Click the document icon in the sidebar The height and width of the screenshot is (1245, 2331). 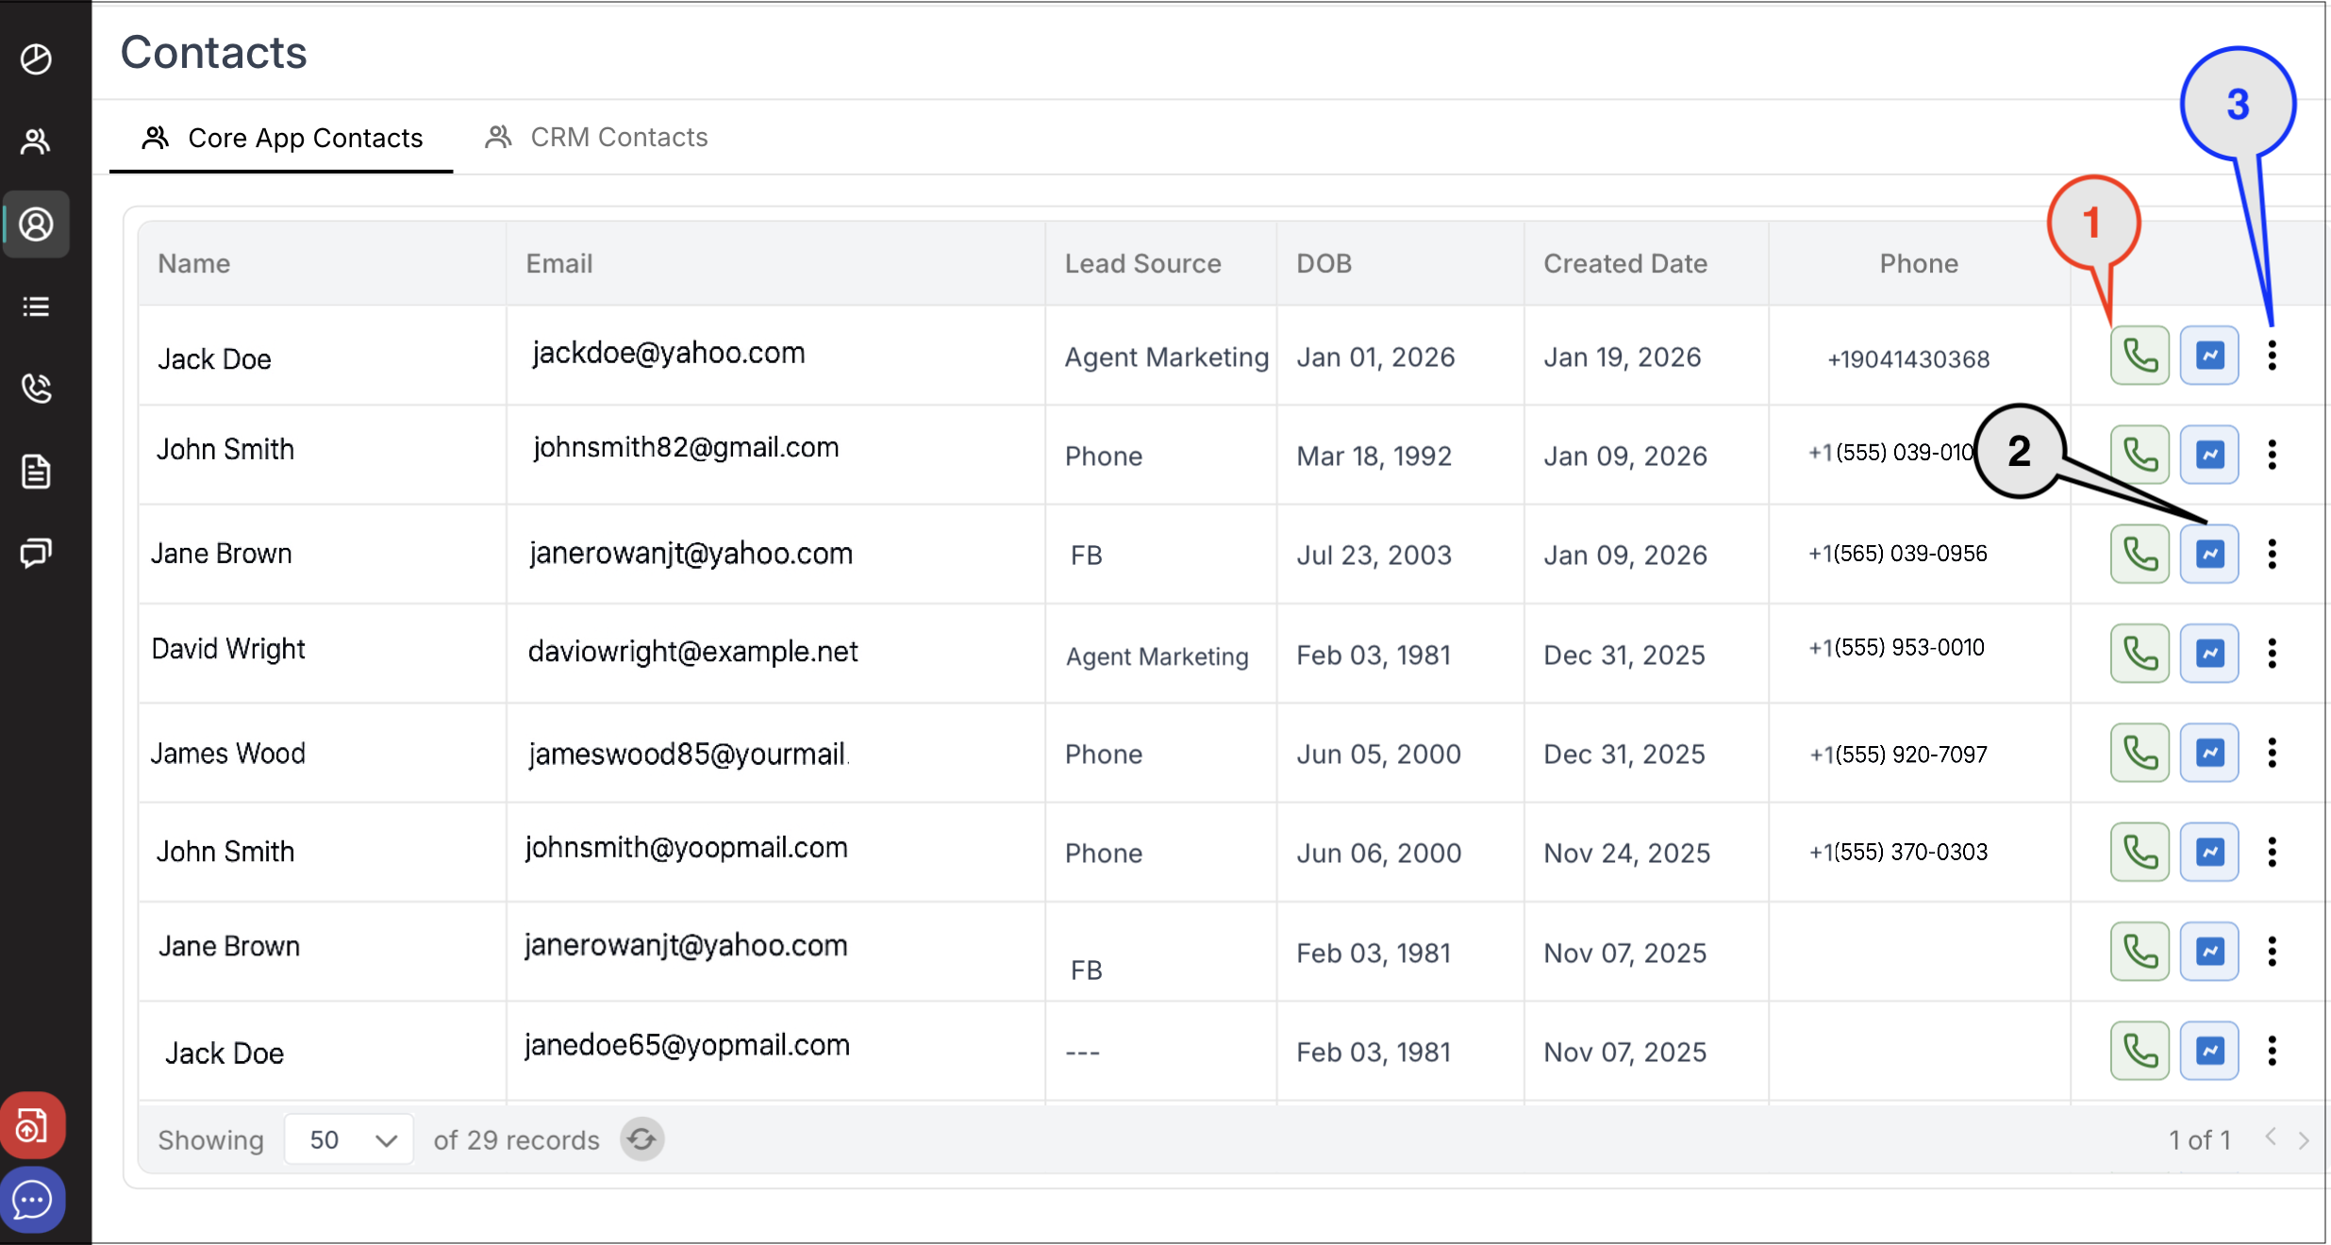36,471
